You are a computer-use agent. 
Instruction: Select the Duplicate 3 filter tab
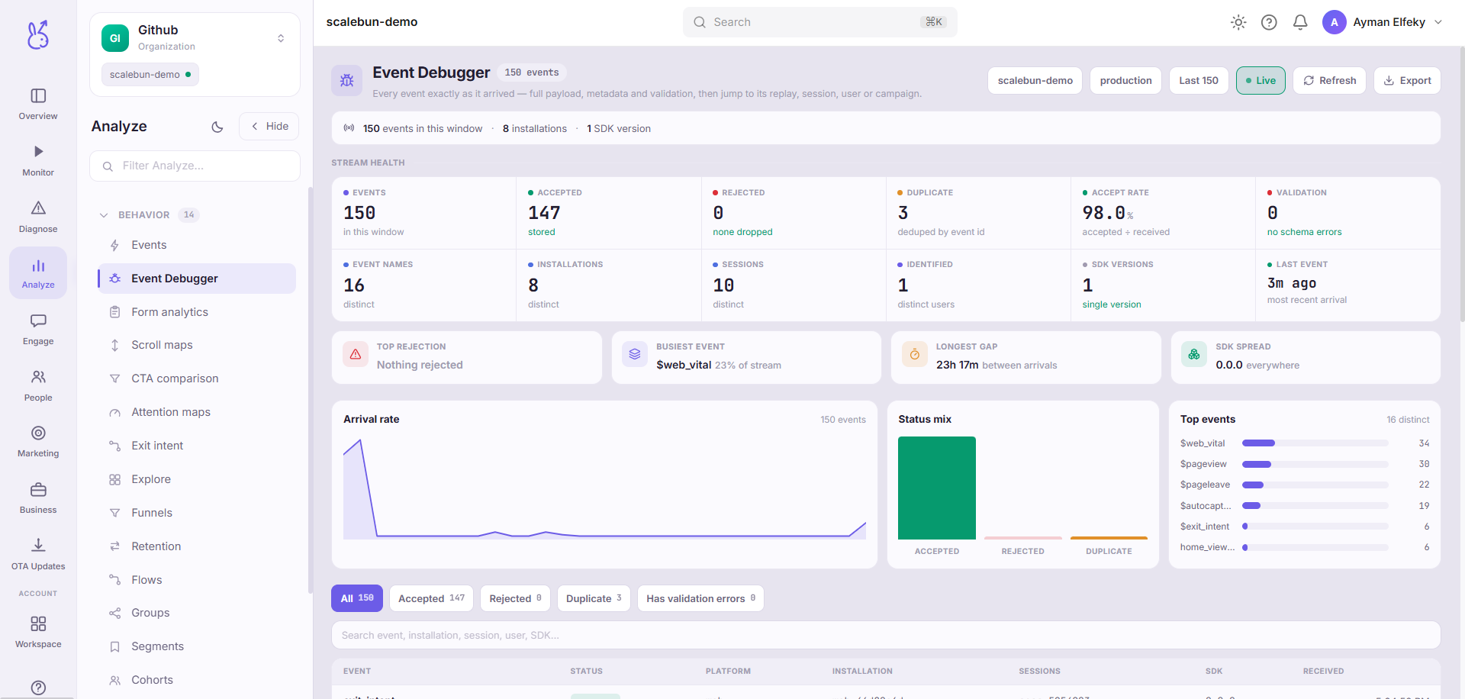pos(594,598)
